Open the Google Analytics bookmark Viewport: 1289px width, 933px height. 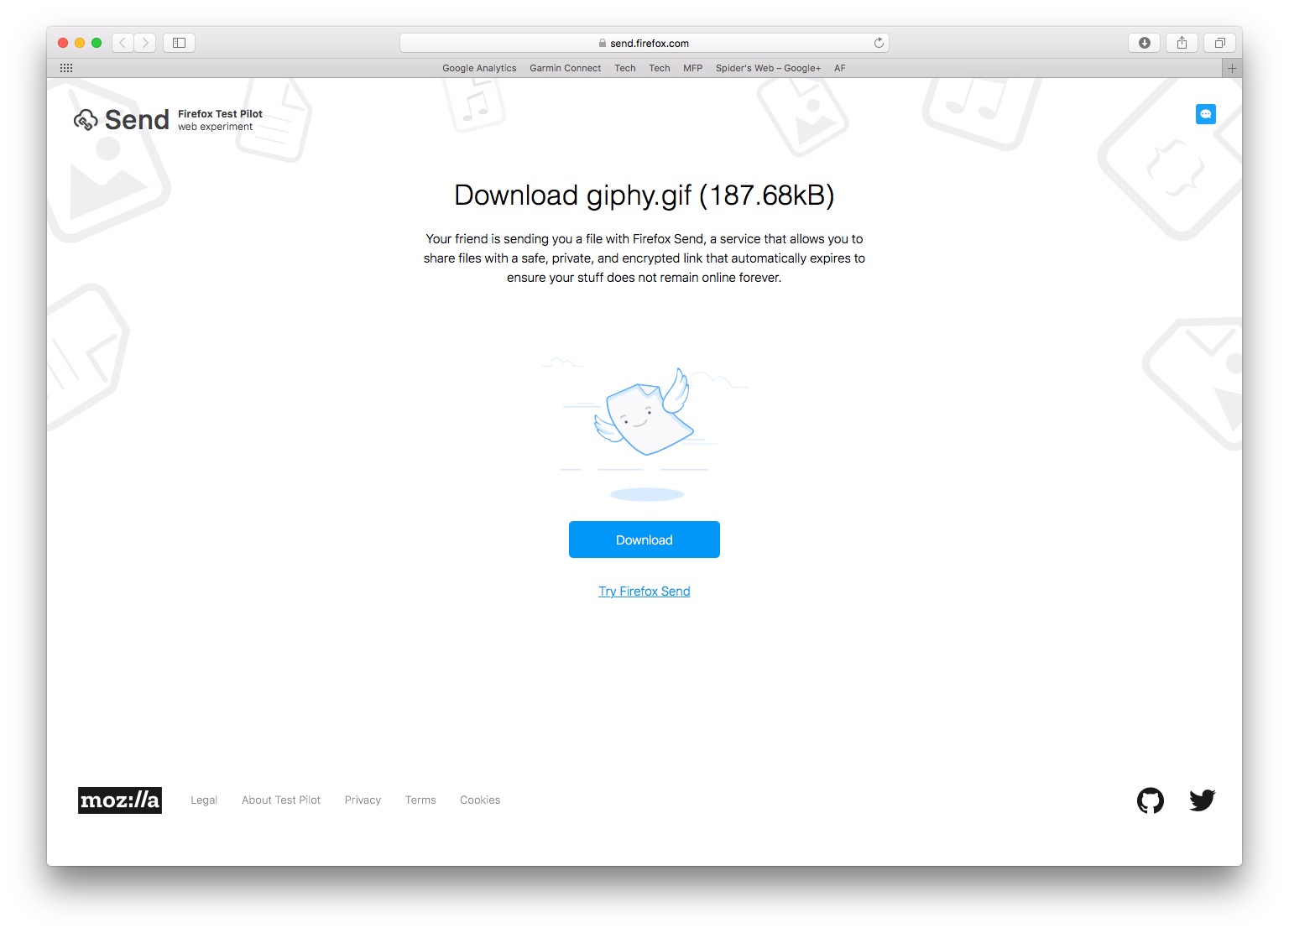479,68
